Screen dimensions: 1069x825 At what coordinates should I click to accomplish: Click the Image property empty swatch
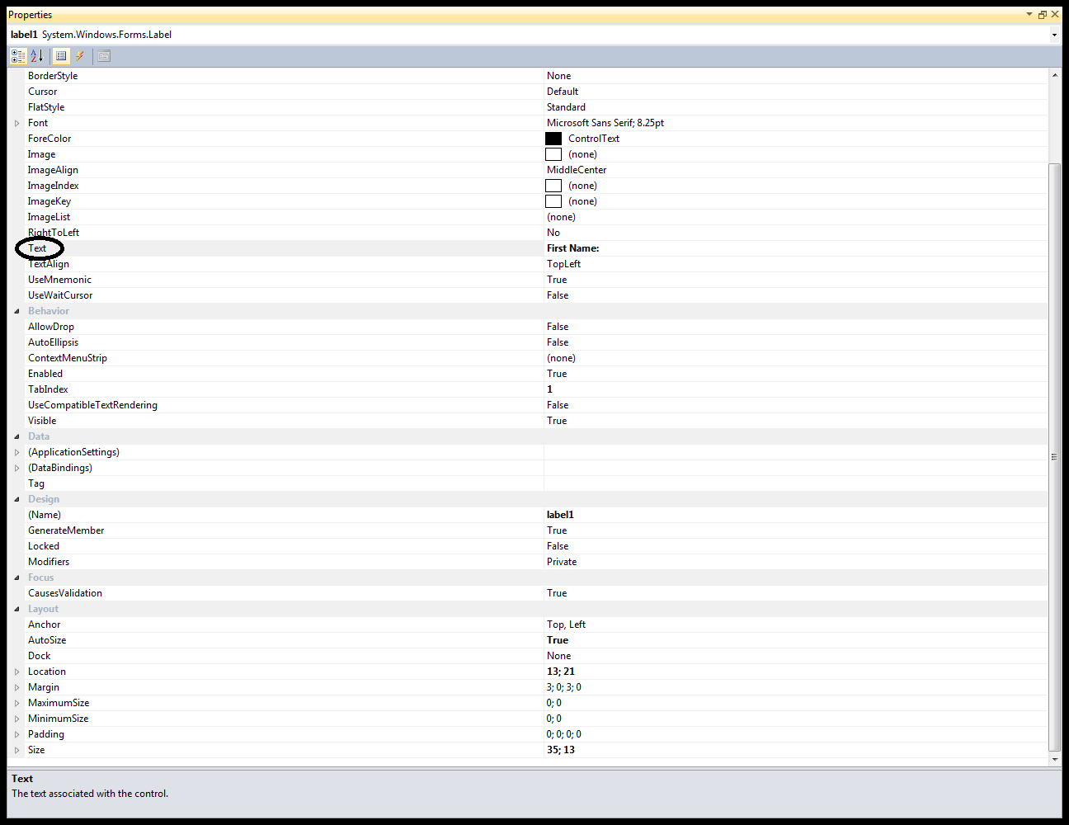point(553,154)
